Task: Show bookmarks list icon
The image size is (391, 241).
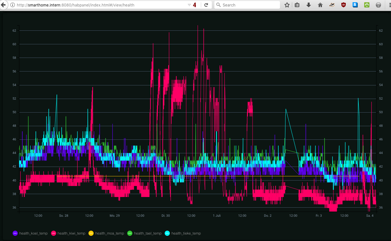Action: coord(297,5)
